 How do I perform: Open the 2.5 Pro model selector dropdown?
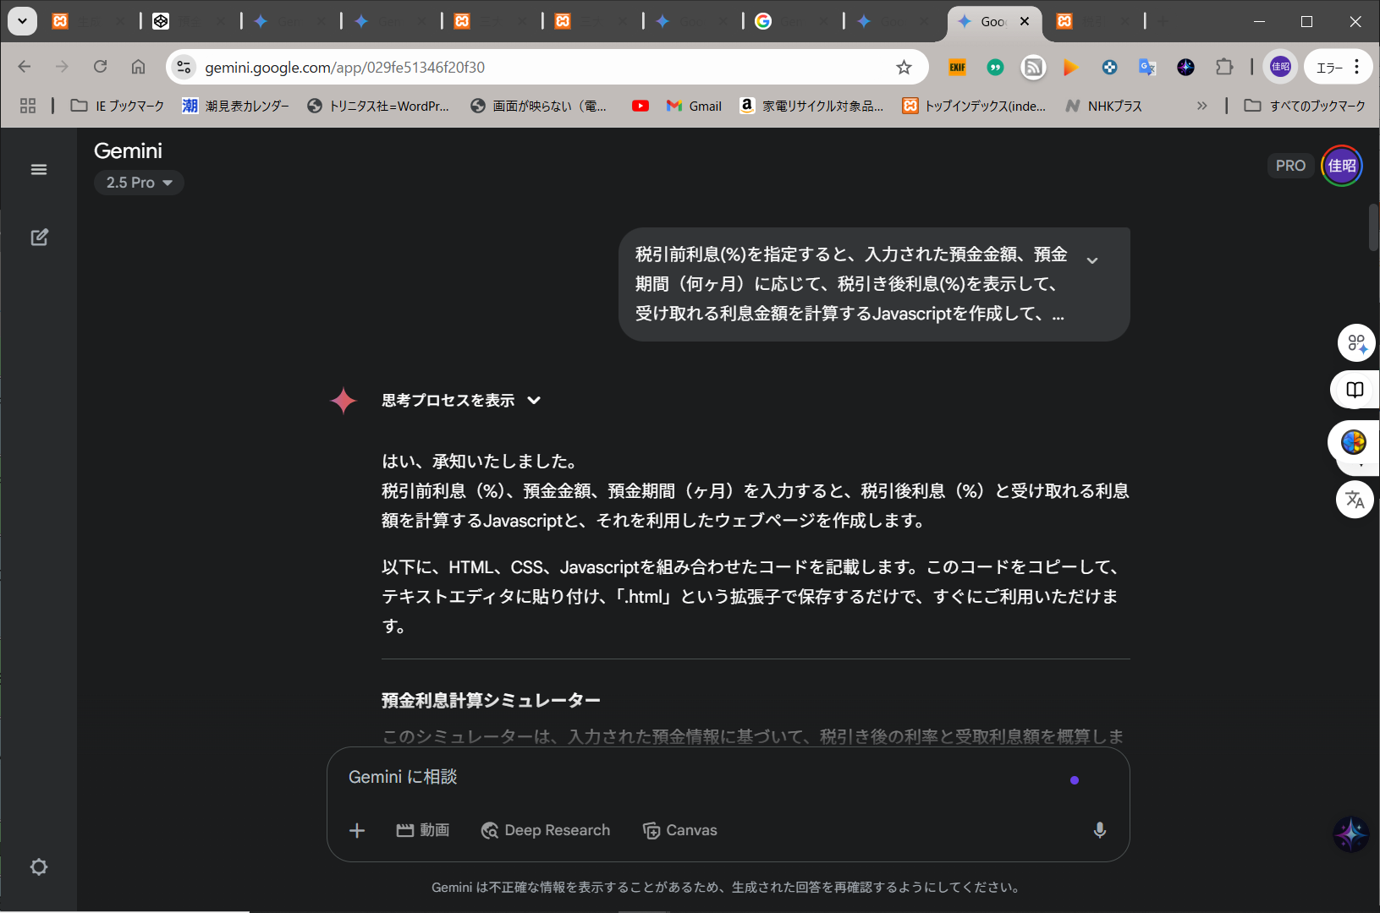click(139, 183)
